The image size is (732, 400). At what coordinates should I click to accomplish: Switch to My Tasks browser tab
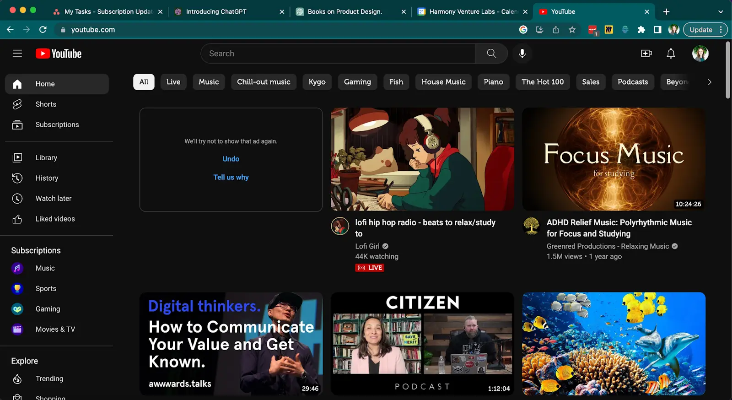(x=107, y=11)
